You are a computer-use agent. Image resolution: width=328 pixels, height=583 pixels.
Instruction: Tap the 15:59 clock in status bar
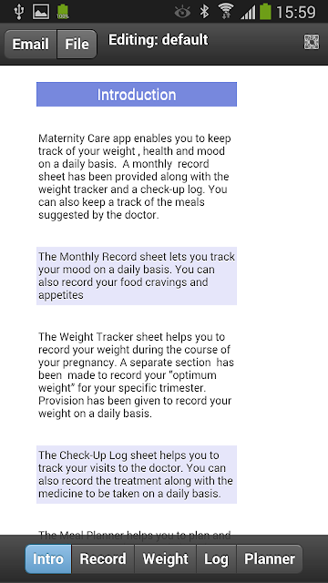tap(296, 12)
